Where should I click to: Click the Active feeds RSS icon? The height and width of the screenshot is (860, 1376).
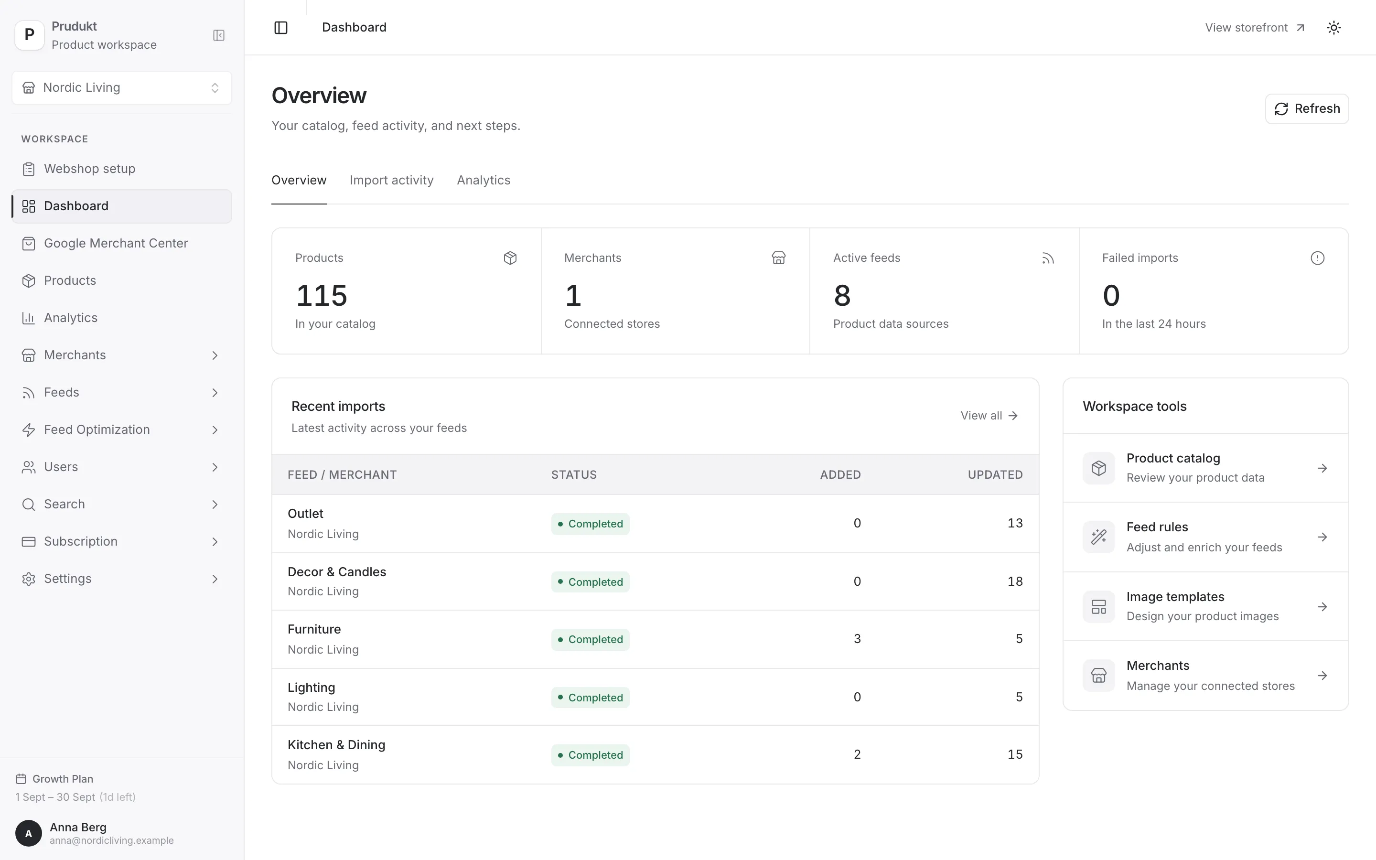pyautogui.click(x=1048, y=258)
